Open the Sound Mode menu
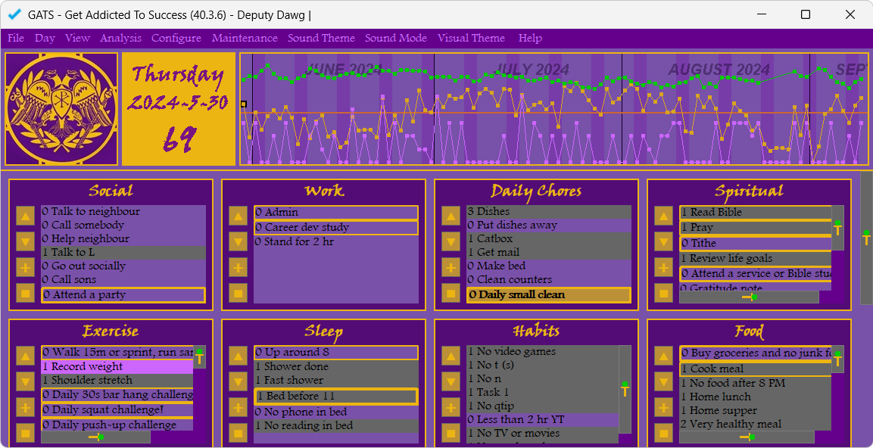873x448 pixels. point(395,38)
